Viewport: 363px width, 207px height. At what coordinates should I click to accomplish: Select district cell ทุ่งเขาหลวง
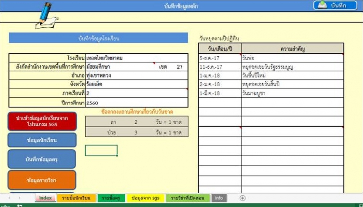point(137,75)
